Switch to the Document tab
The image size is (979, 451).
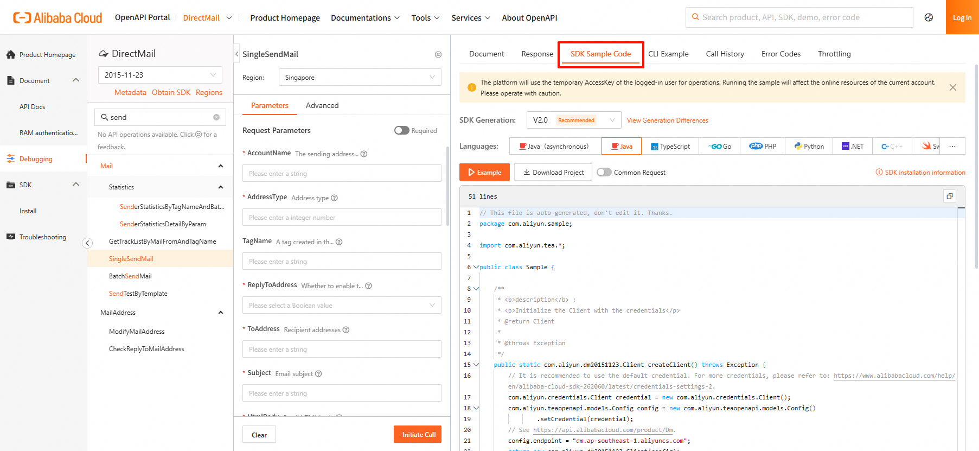(487, 54)
